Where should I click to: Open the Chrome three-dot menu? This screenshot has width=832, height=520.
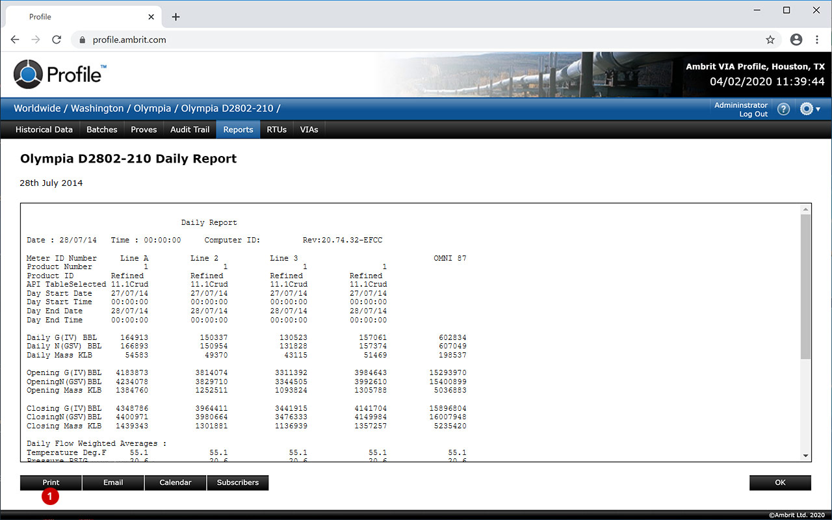817,39
